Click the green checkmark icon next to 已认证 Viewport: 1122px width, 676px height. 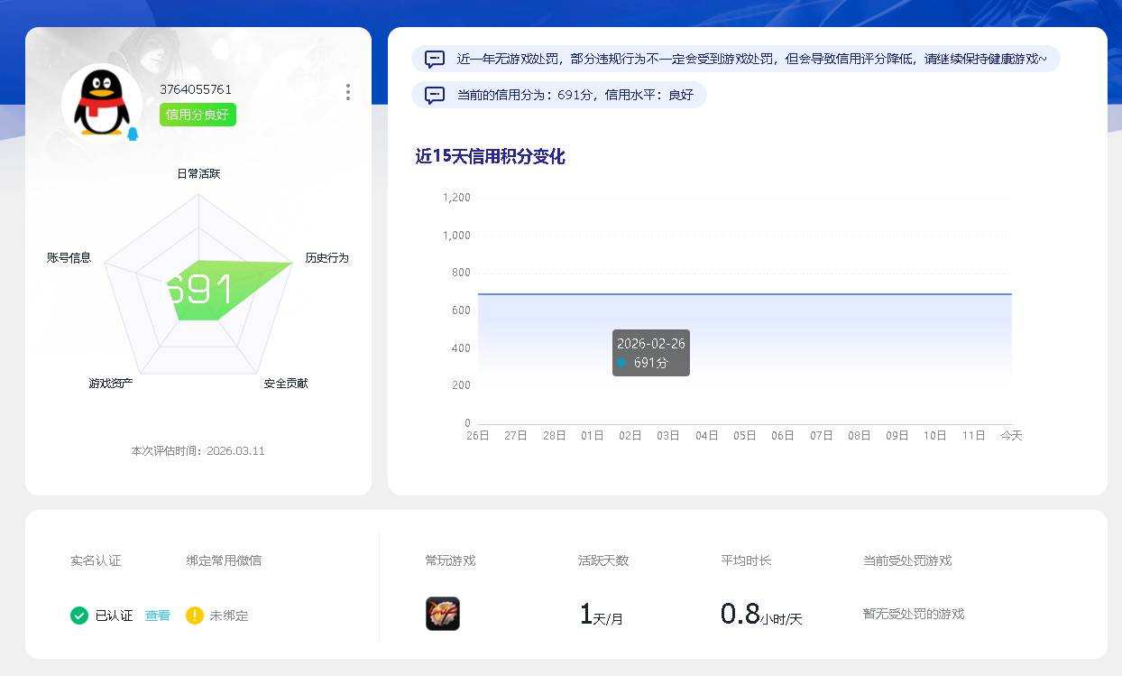pos(79,616)
